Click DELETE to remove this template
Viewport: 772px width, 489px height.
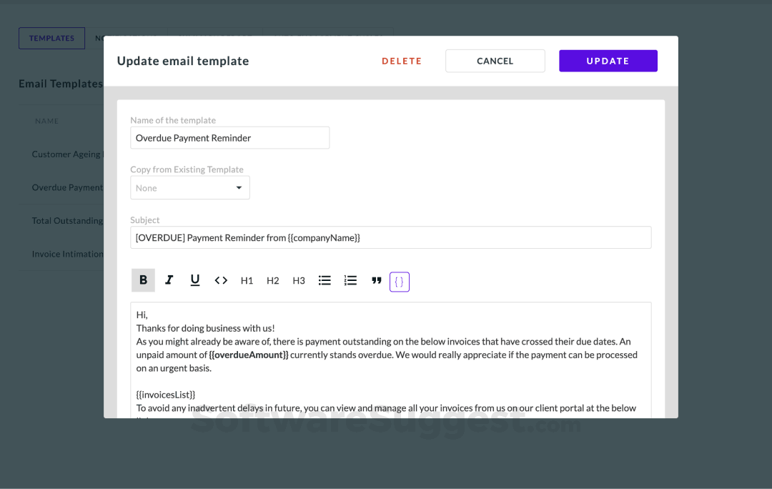(402, 61)
